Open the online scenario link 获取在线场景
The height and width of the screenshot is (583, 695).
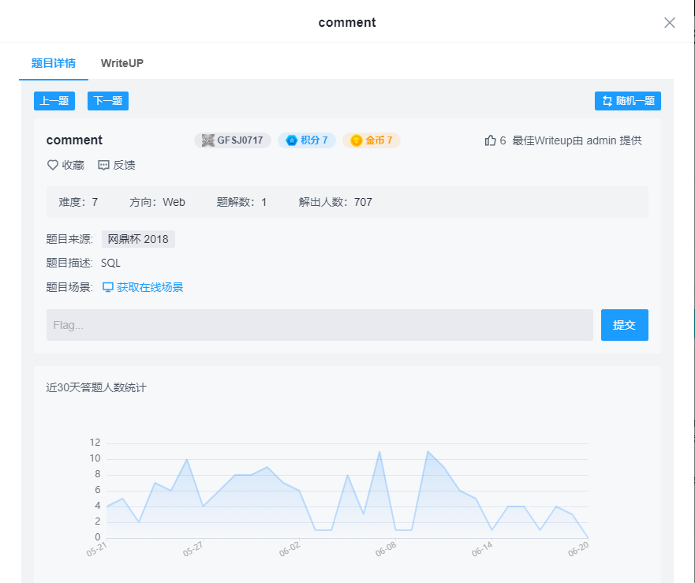tap(150, 287)
